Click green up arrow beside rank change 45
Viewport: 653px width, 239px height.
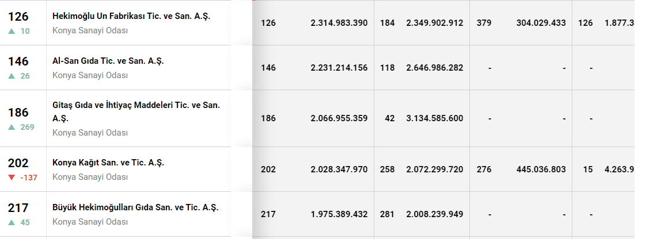tap(12, 222)
